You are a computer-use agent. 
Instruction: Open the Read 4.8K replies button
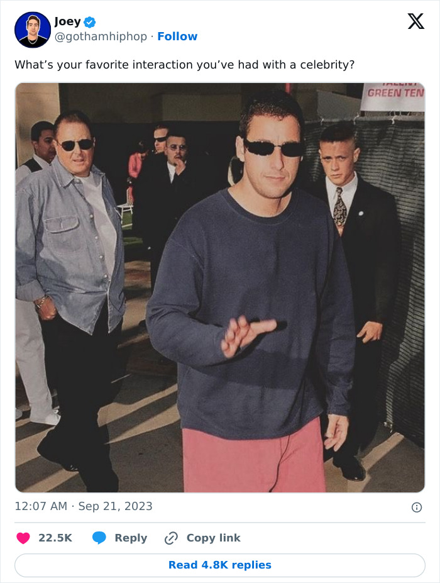(x=220, y=565)
